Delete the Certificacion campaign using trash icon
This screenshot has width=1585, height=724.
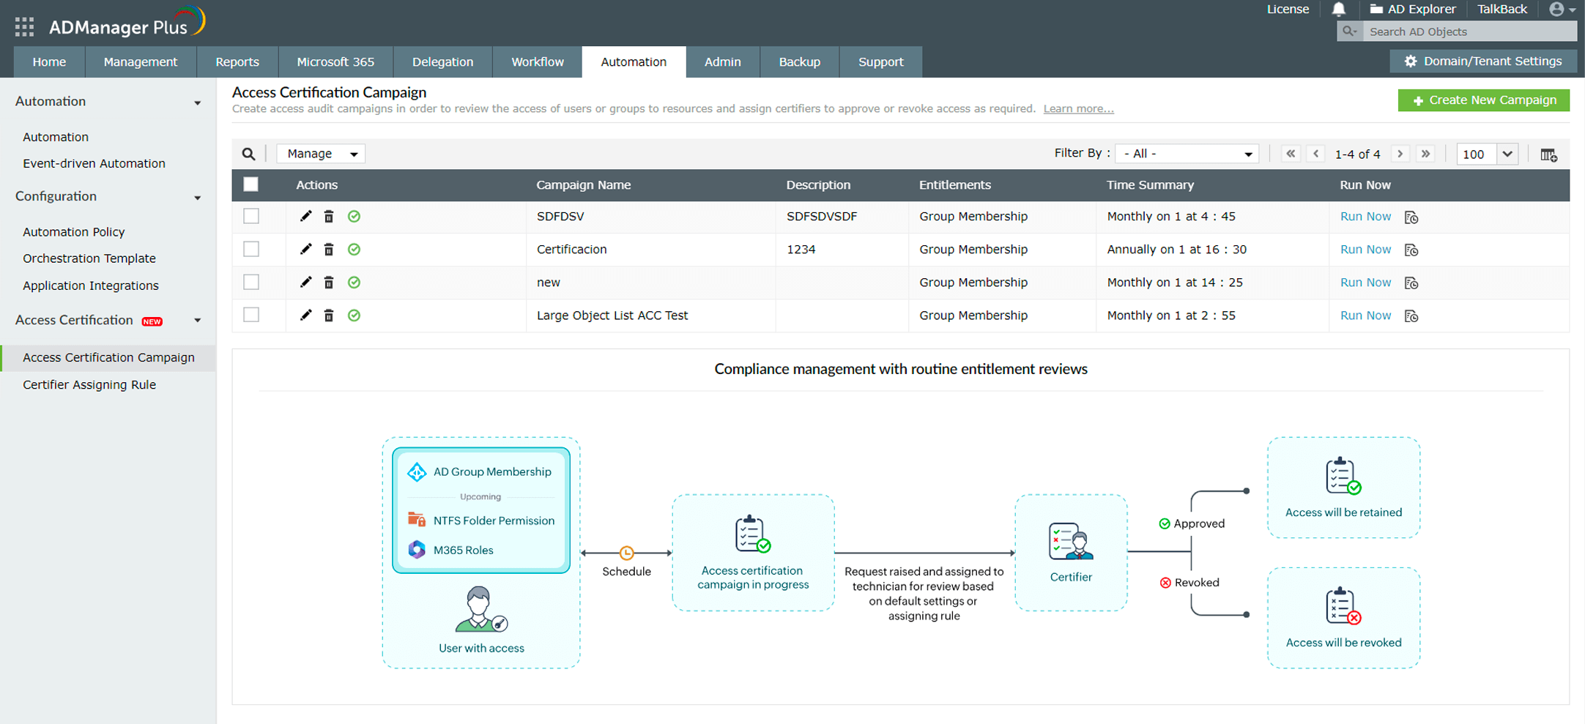(329, 250)
